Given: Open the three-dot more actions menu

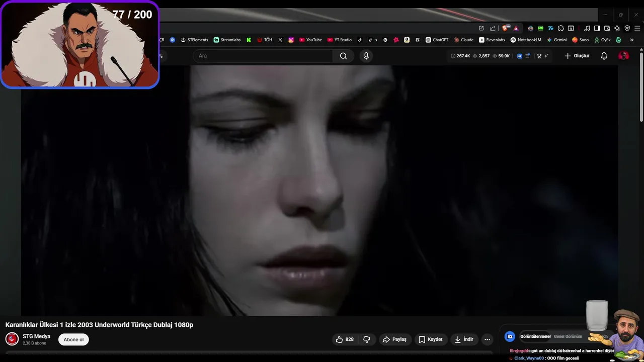Looking at the screenshot, I should (487, 339).
